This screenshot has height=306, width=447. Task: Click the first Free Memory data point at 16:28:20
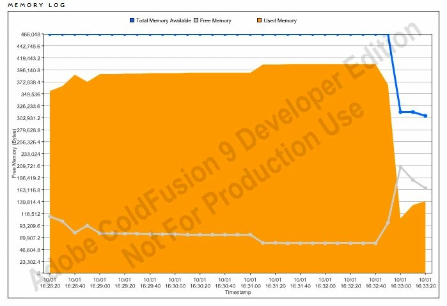pos(50,217)
